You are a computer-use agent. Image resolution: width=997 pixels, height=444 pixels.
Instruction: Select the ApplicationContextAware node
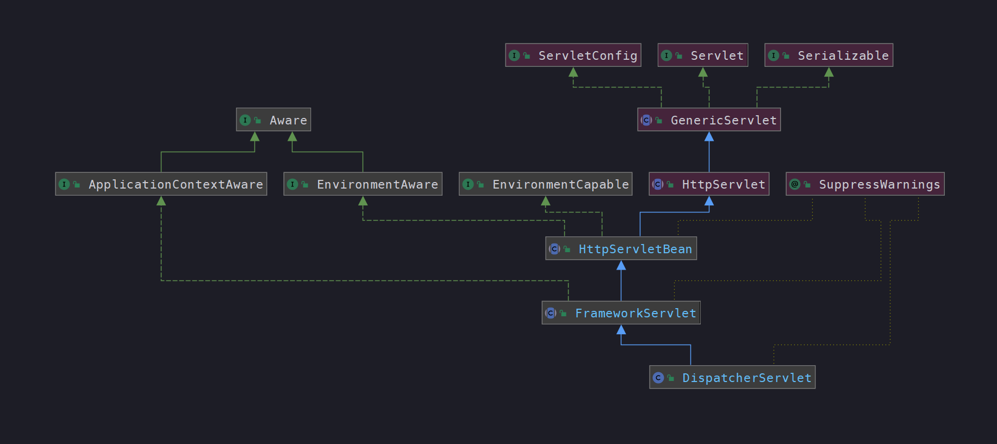[161, 184]
